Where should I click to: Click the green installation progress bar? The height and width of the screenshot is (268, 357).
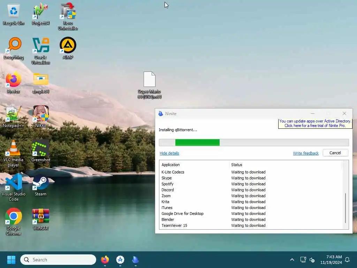(x=254, y=142)
